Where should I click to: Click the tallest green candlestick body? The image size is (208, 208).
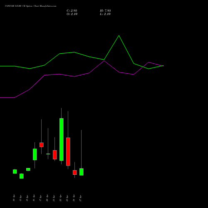tap(62, 139)
